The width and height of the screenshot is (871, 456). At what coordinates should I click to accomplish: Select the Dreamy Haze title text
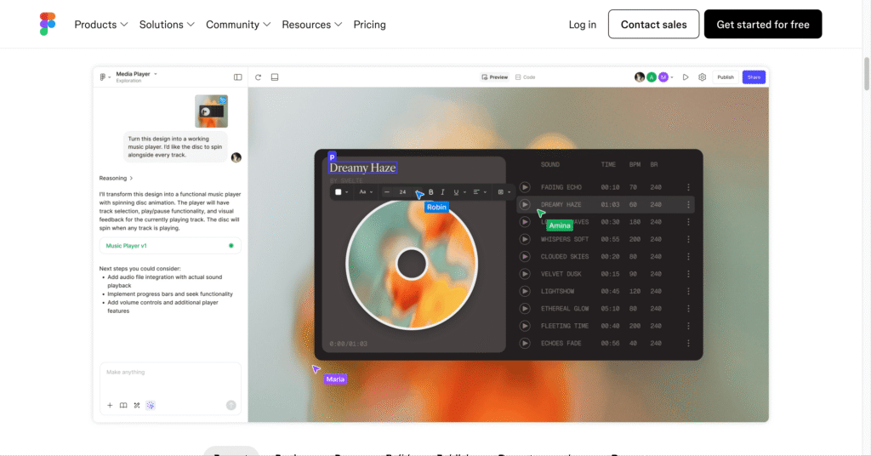[362, 168]
